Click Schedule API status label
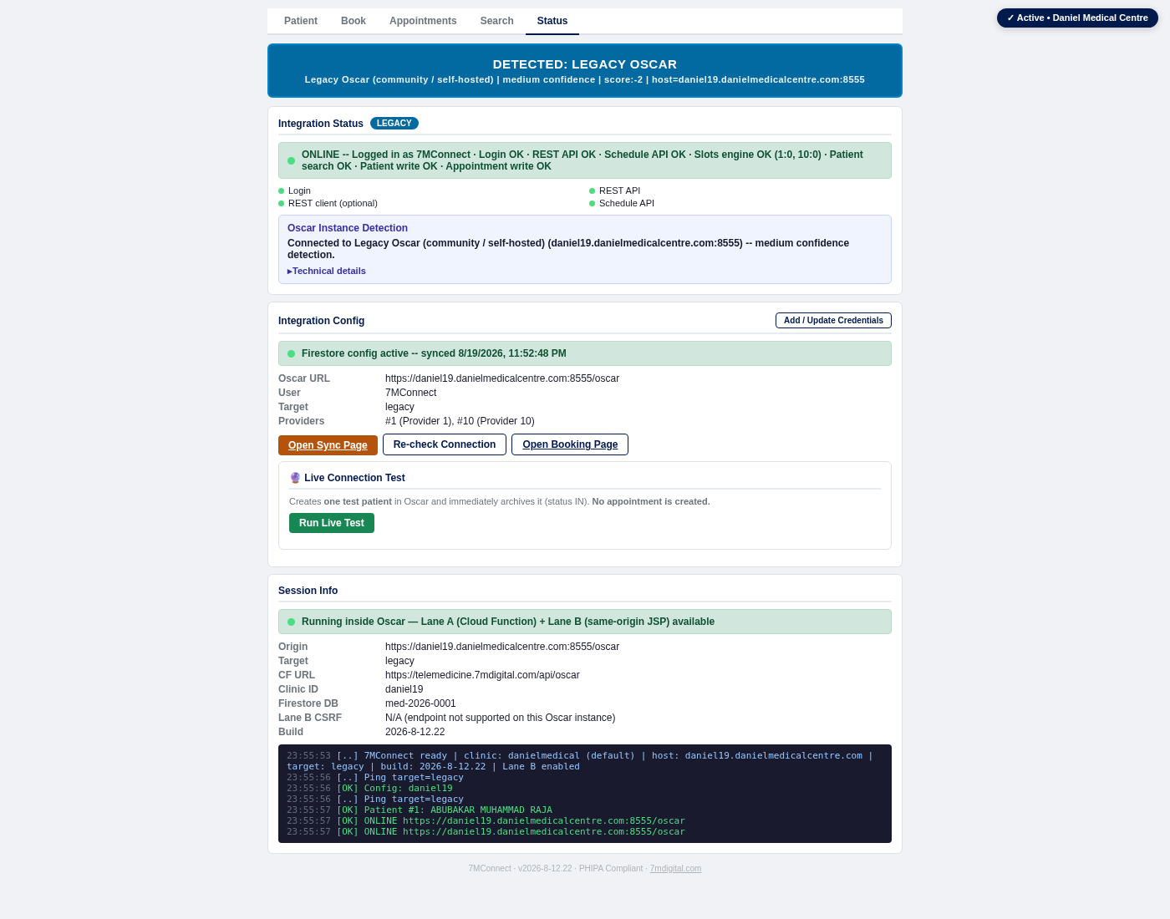The height and width of the screenshot is (919, 1170). point(627,204)
